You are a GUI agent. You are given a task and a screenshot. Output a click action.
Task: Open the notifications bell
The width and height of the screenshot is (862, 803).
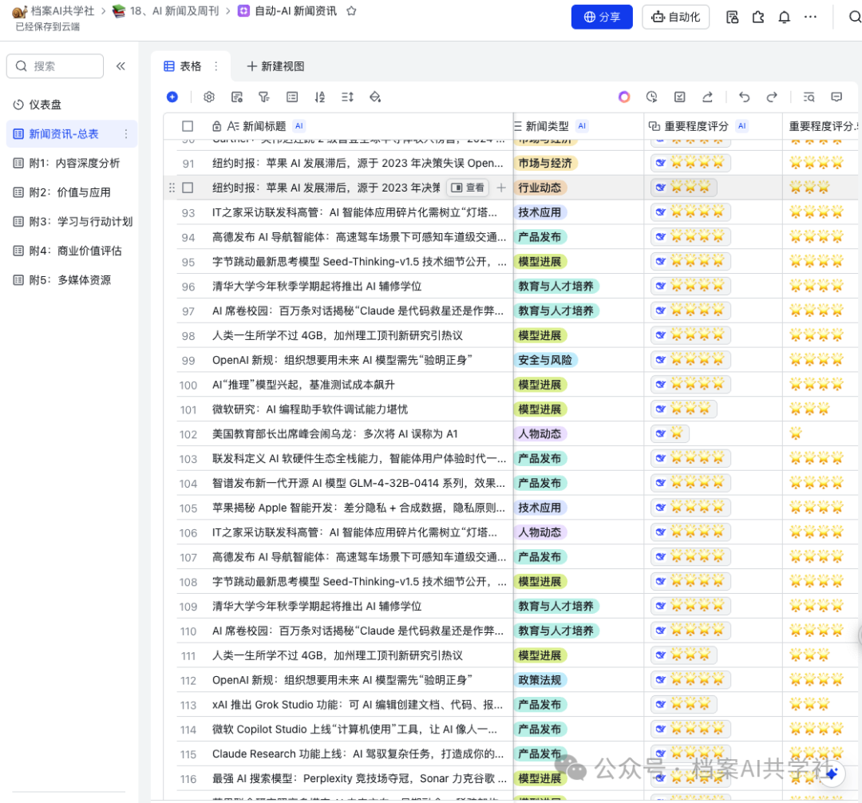pyautogui.click(x=785, y=17)
